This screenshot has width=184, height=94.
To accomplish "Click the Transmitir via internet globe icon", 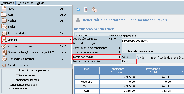I will point(4,59).
